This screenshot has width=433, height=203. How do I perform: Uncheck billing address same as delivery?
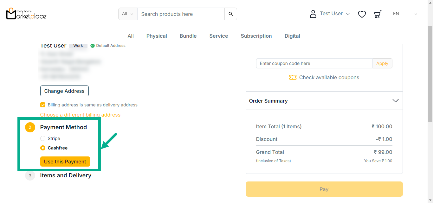click(x=43, y=105)
